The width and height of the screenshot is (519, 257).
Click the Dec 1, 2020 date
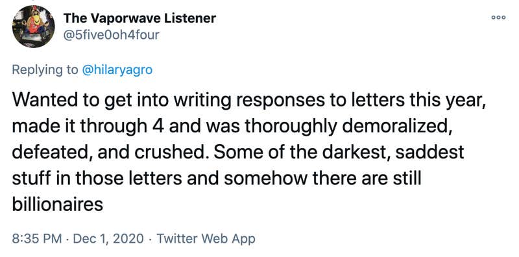click(x=108, y=238)
